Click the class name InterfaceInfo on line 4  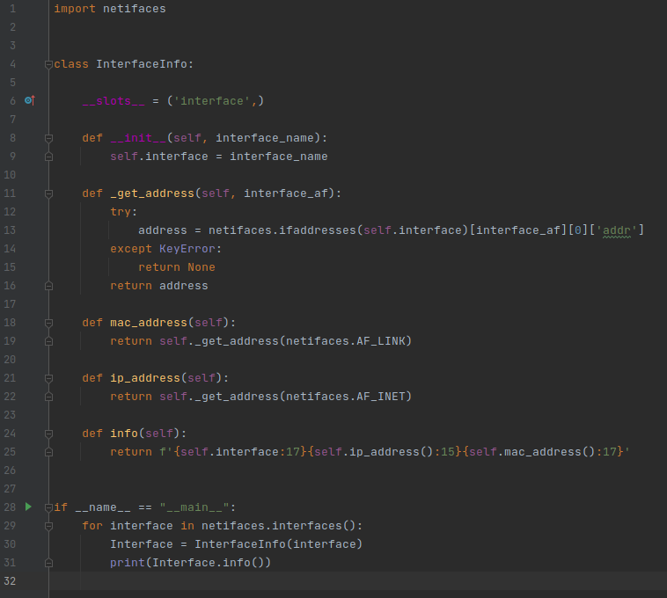point(142,64)
